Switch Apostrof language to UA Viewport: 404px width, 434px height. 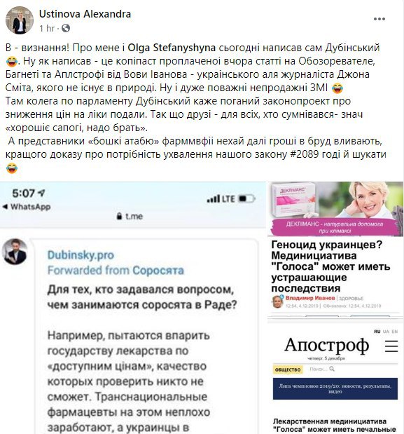tap(386, 332)
